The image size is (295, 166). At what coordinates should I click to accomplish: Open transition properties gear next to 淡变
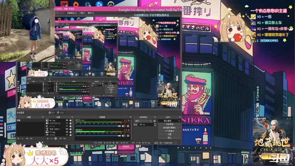tap(155, 121)
